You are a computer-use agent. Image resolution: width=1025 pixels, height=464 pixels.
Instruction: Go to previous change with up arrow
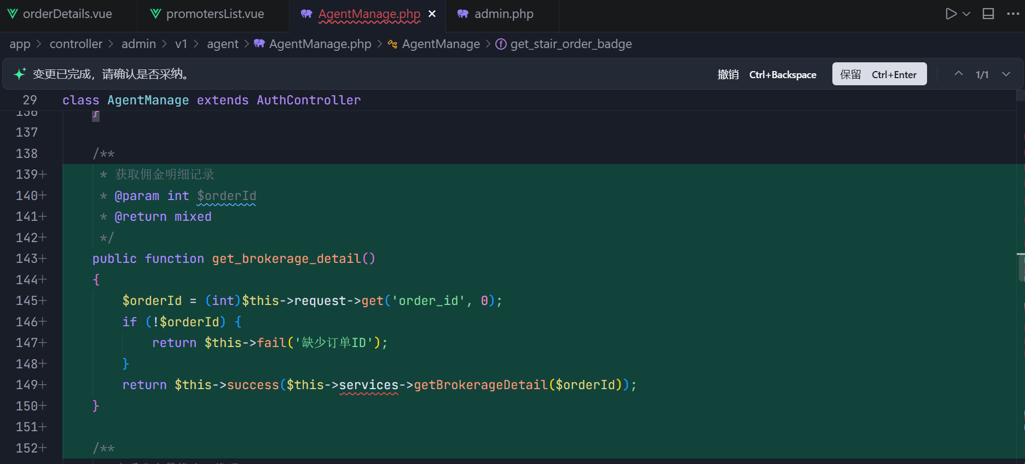point(959,74)
